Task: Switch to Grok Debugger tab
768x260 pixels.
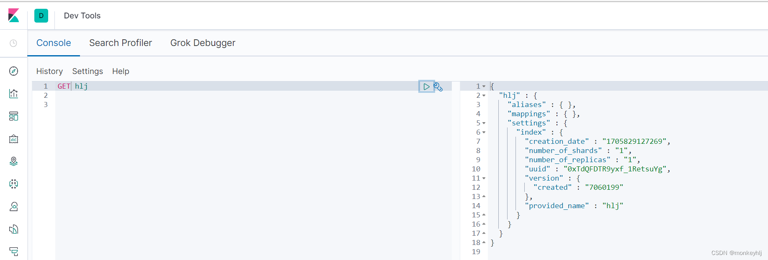Action: click(x=203, y=43)
